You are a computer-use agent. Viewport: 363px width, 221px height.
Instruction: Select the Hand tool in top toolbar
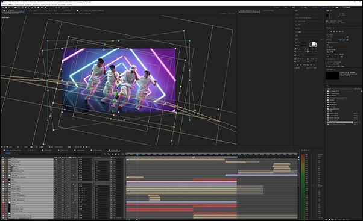click(x=6, y=8)
